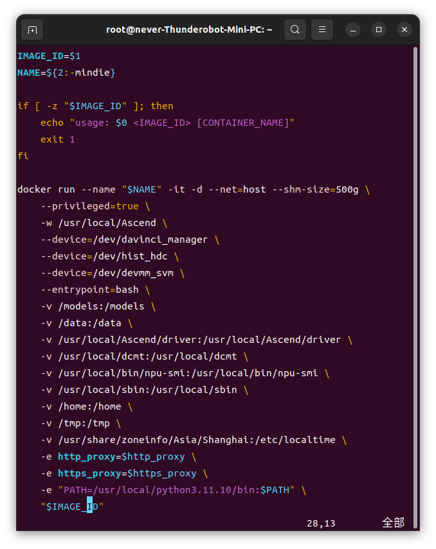Open a new terminal tab

click(32, 30)
